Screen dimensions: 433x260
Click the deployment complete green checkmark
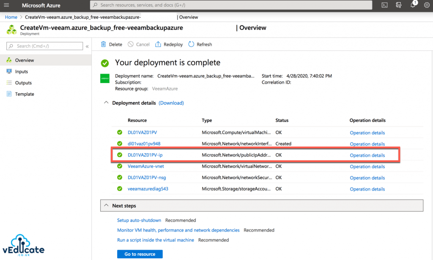point(105,62)
